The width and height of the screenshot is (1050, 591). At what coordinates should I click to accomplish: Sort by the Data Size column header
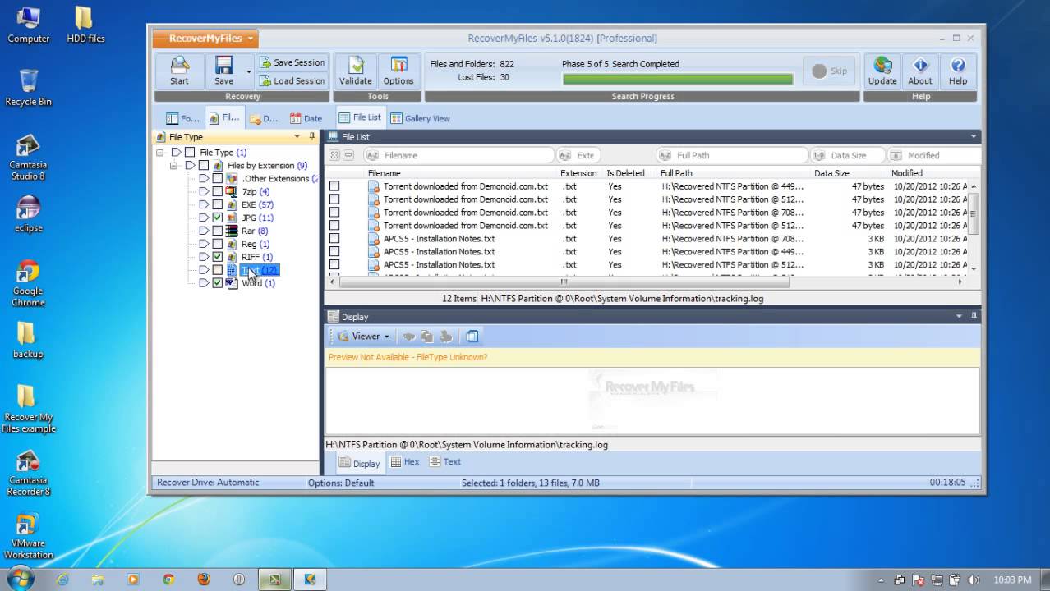(x=831, y=173)
